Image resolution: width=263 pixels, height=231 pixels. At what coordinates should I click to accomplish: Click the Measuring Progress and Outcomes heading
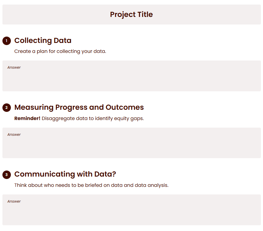79,107
